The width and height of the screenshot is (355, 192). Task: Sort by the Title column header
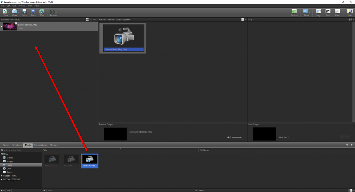pos(120,150)
